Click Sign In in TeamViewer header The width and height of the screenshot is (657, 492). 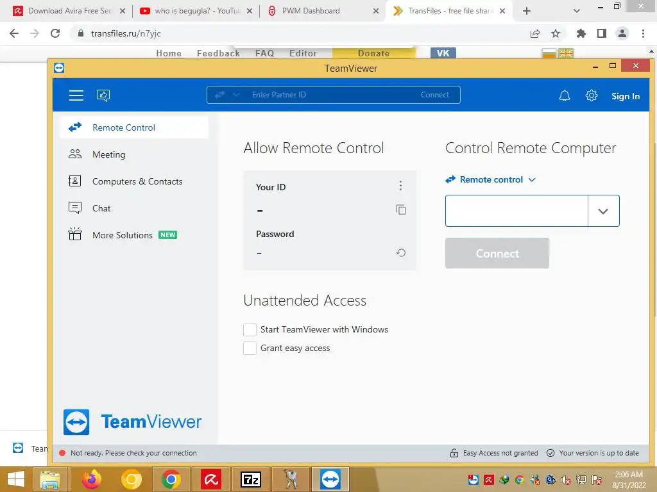(x=625, y=96)
